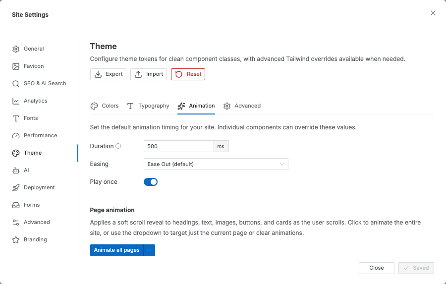Select the Animation tab
This screenshot has width=446, height=284.
pos(196,106)
